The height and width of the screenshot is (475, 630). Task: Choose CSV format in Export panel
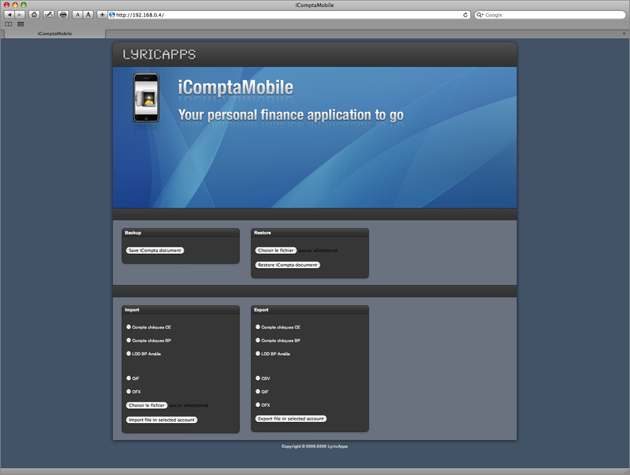[258, 378]
